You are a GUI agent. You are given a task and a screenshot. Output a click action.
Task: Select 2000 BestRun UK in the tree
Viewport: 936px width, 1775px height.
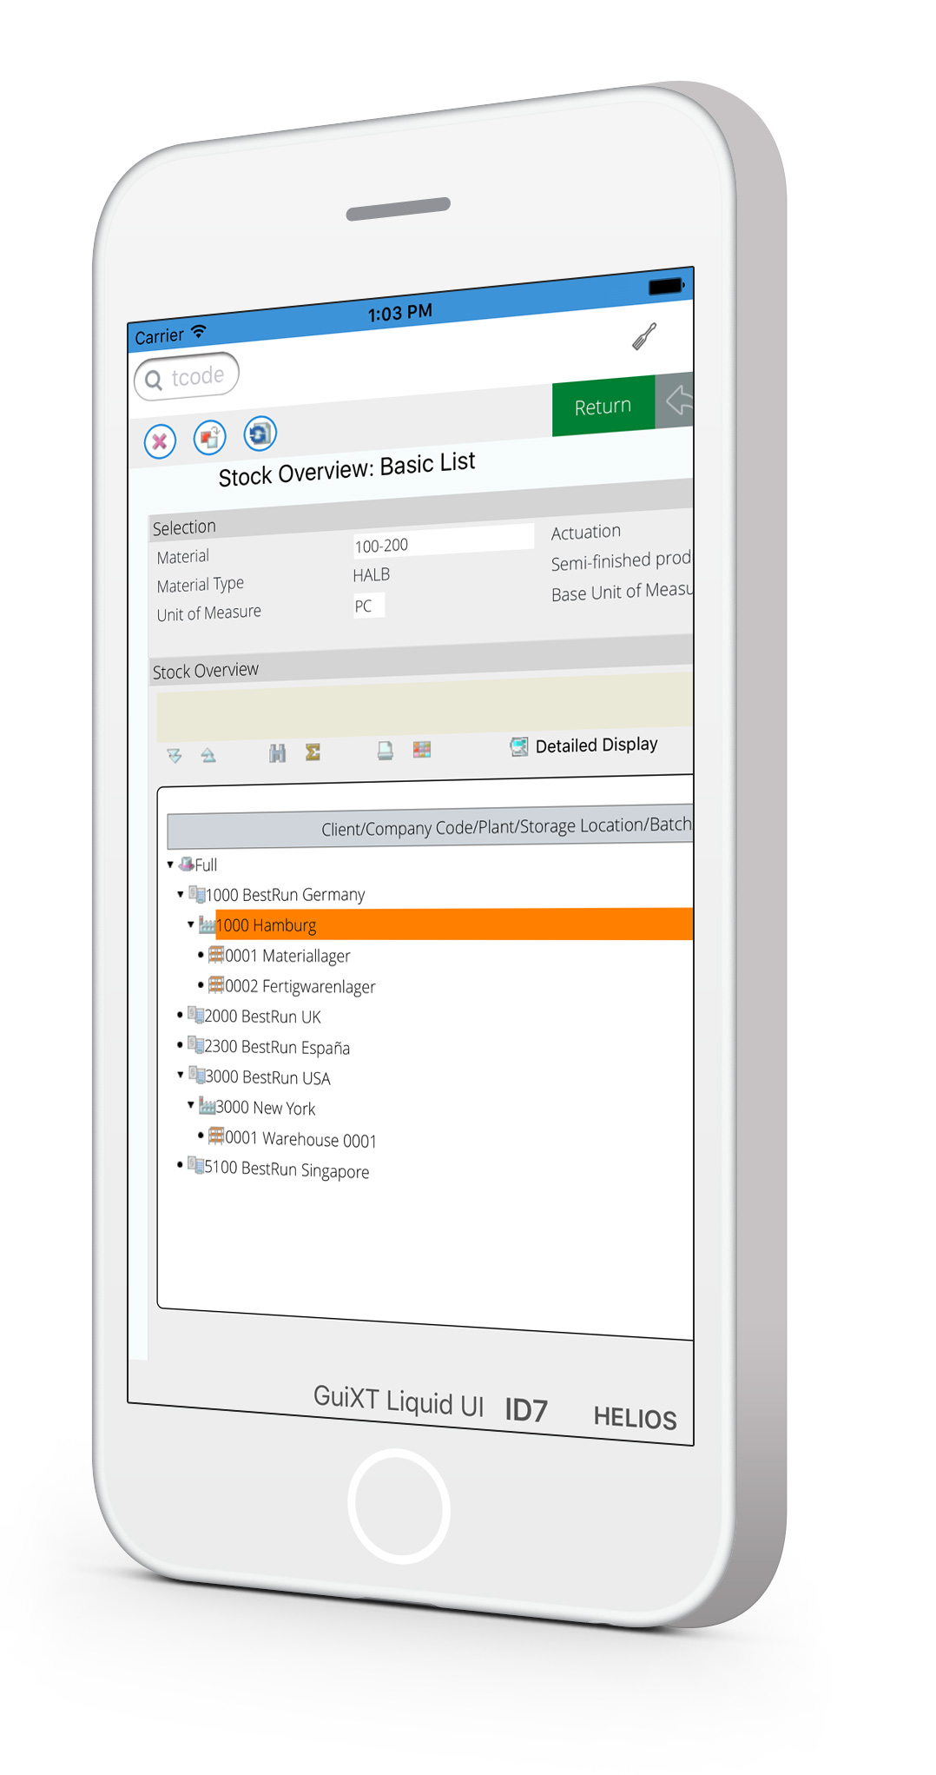coord(262,1017)
